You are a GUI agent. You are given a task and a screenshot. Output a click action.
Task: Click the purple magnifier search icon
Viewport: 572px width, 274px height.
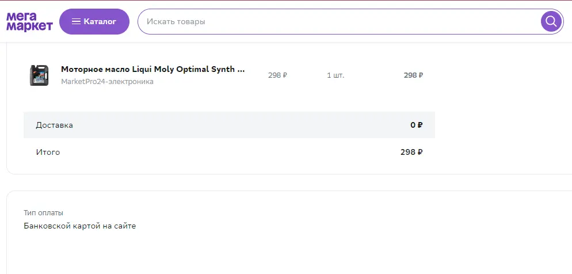click(x=551, y=21)
